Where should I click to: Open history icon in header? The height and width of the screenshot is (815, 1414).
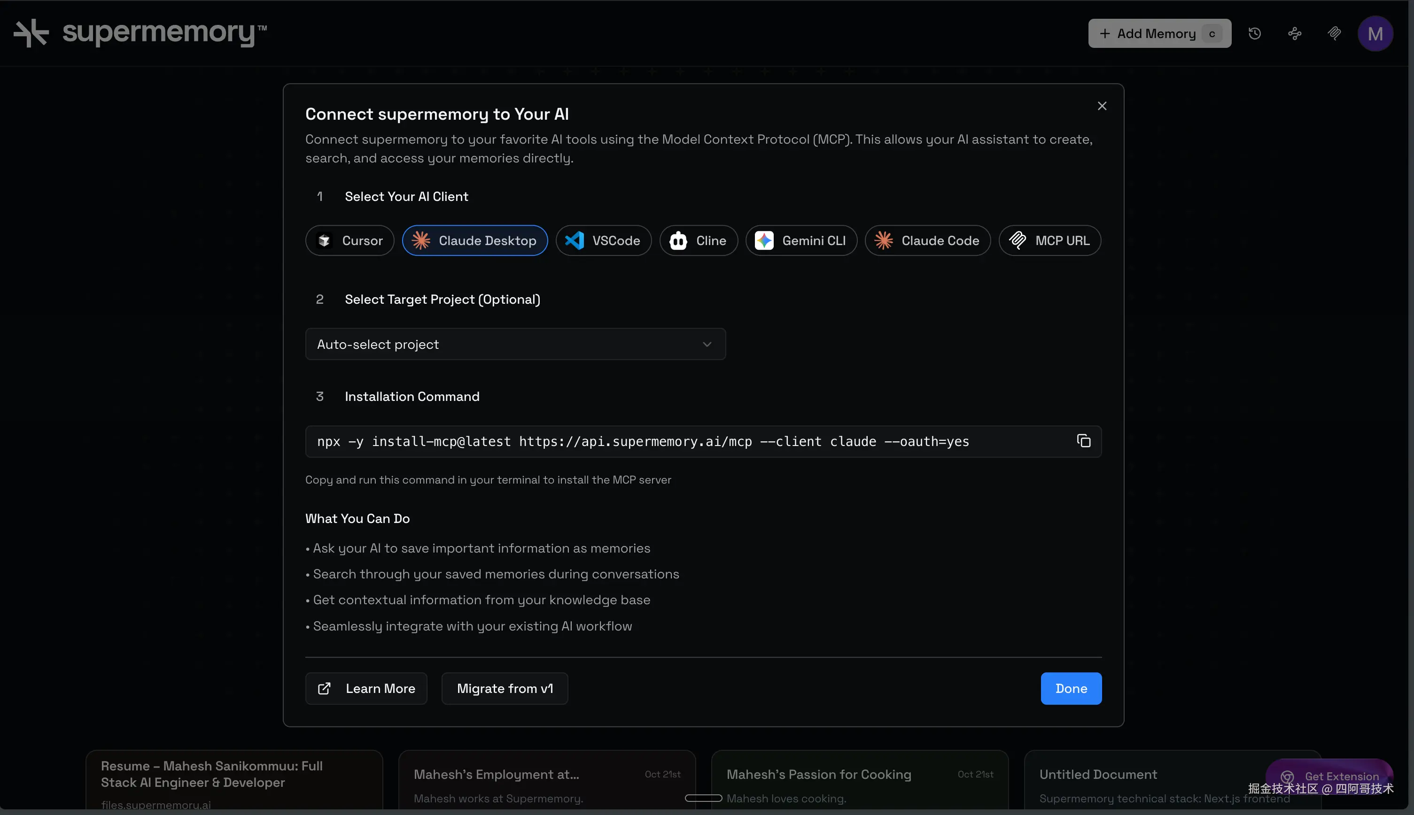1254,34
